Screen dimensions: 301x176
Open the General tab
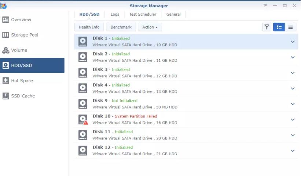[x=173, y=14]
